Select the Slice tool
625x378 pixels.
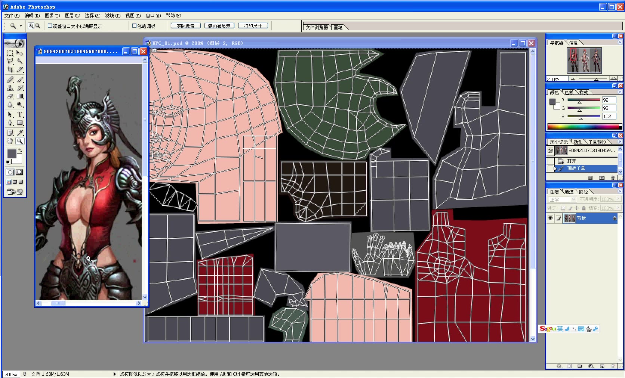click(20, 69)
